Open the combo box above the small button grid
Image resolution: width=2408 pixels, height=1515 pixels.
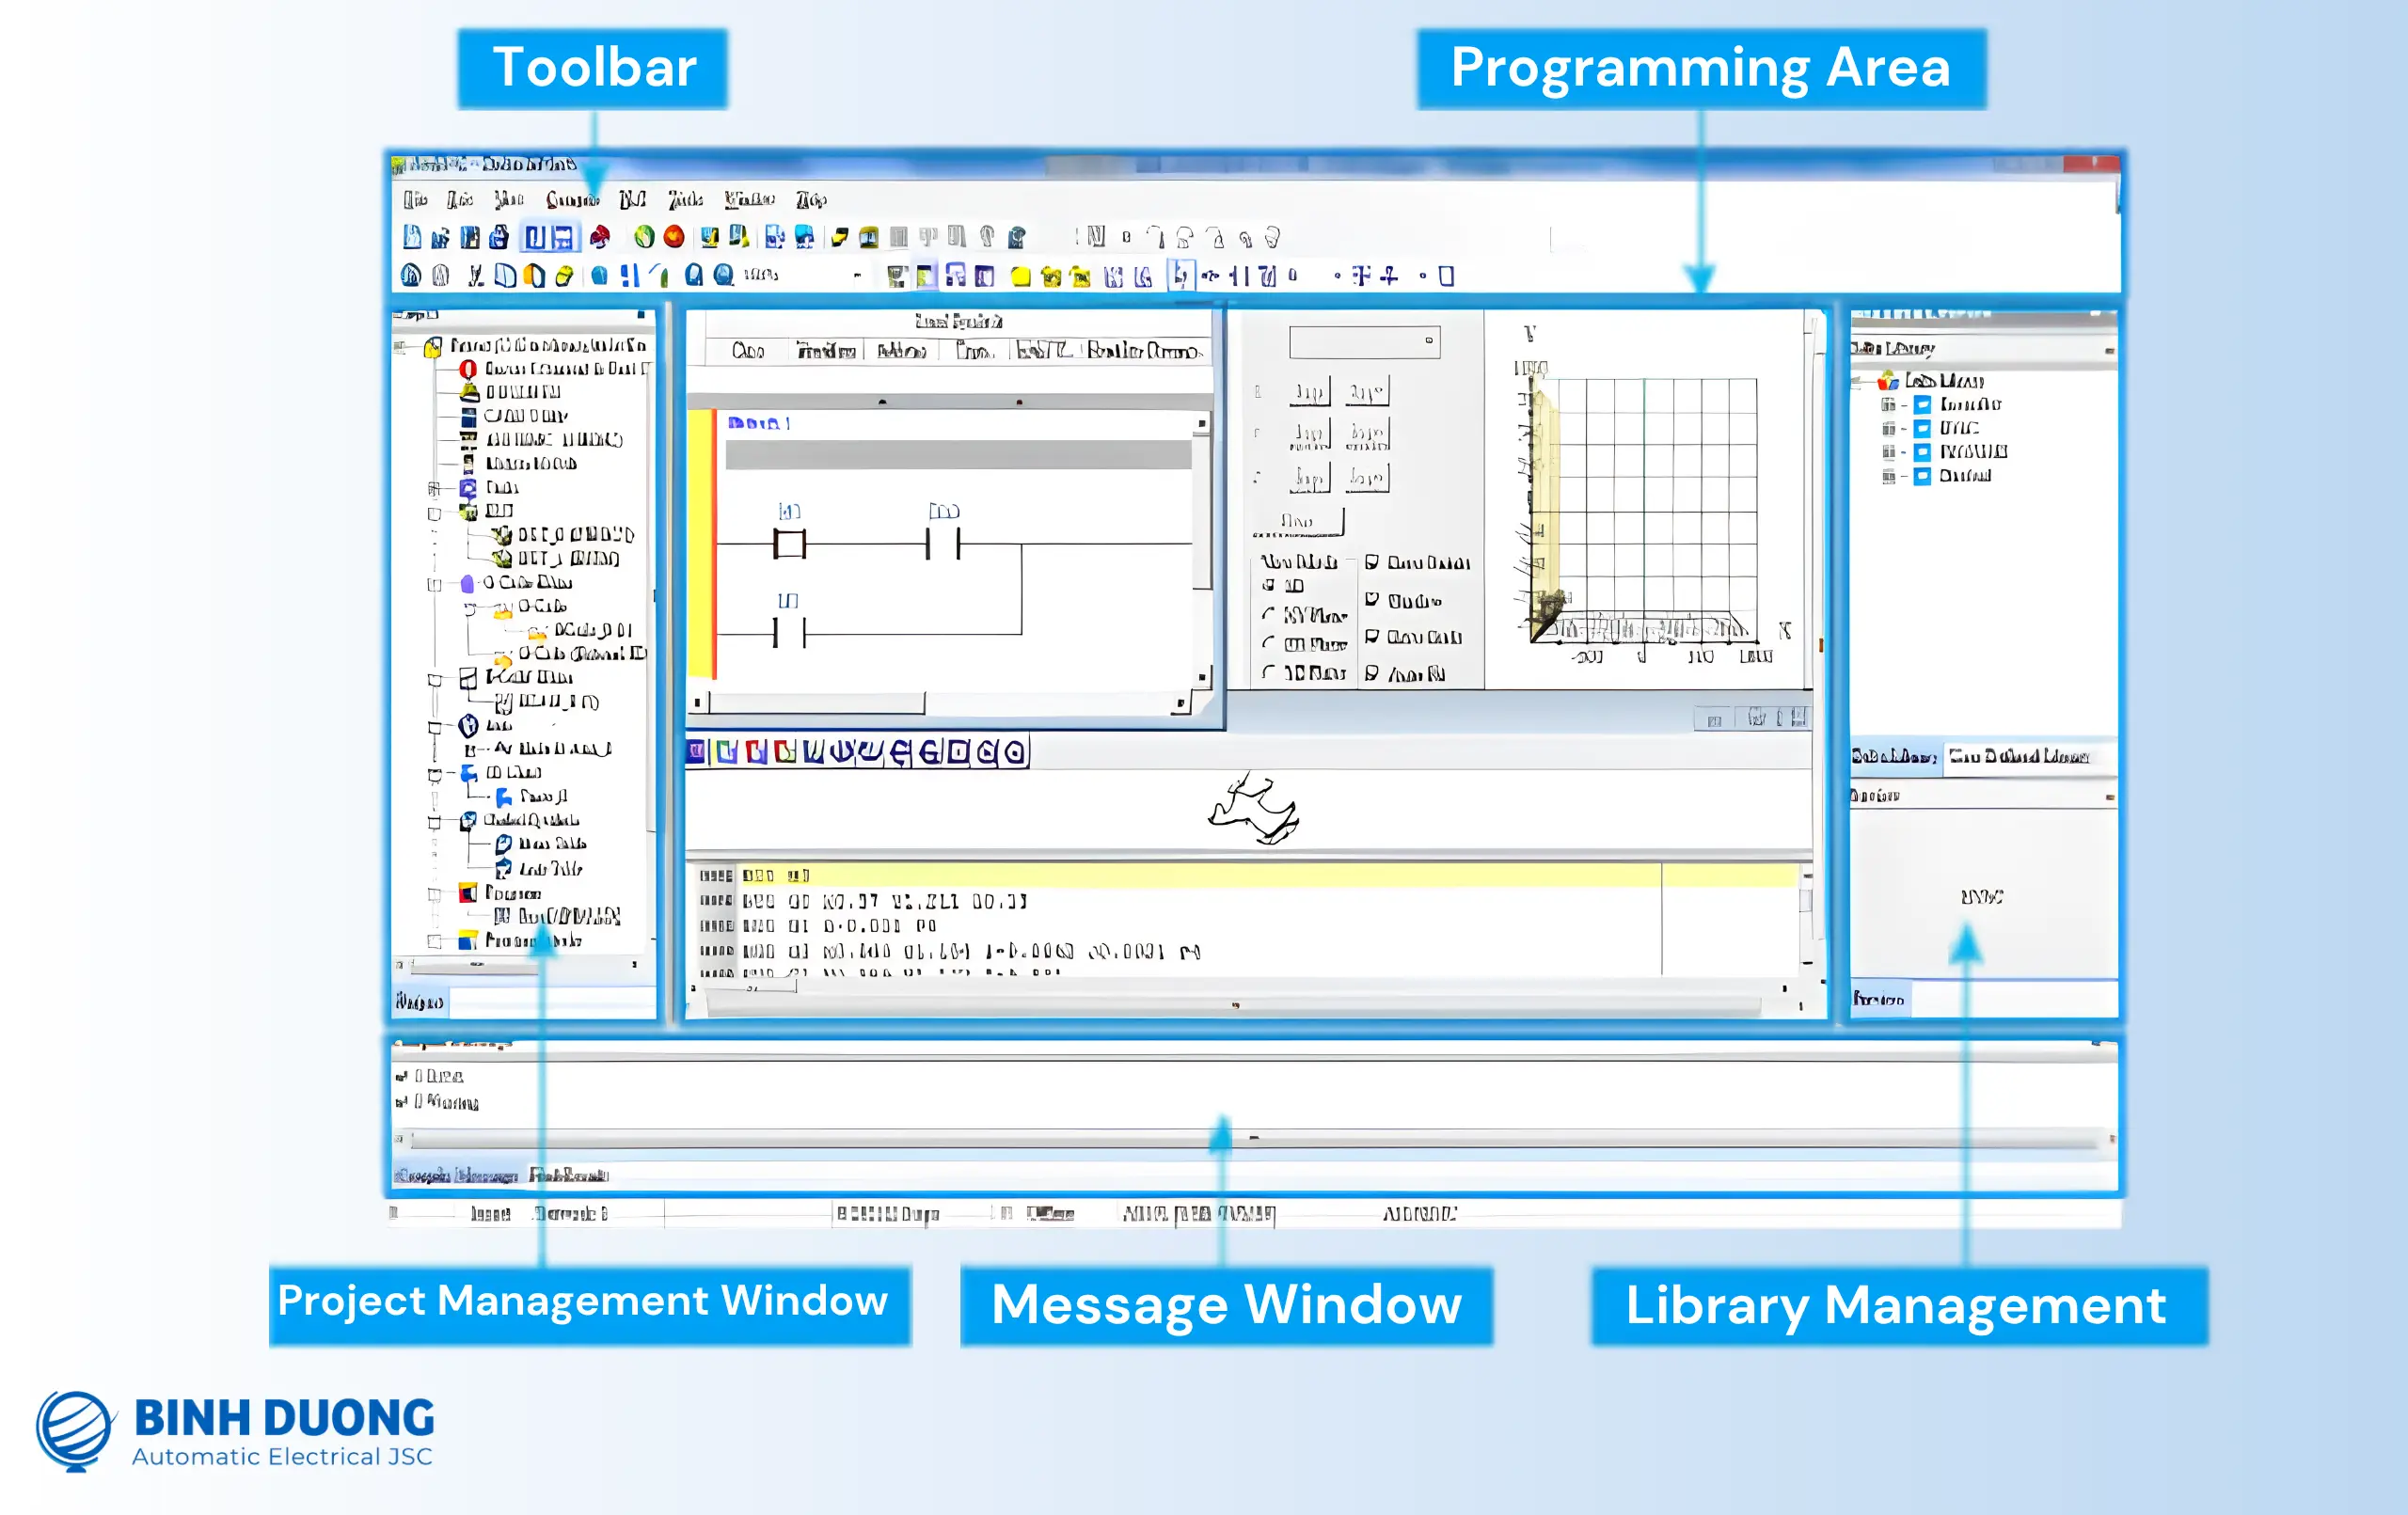tap(1364, 342)
